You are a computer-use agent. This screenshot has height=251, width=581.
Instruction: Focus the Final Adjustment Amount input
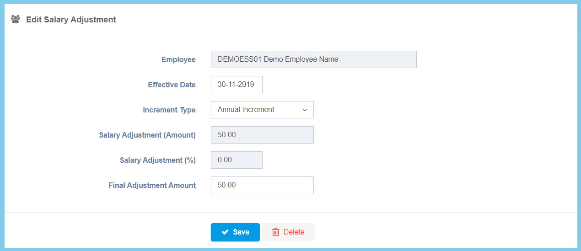262,185
